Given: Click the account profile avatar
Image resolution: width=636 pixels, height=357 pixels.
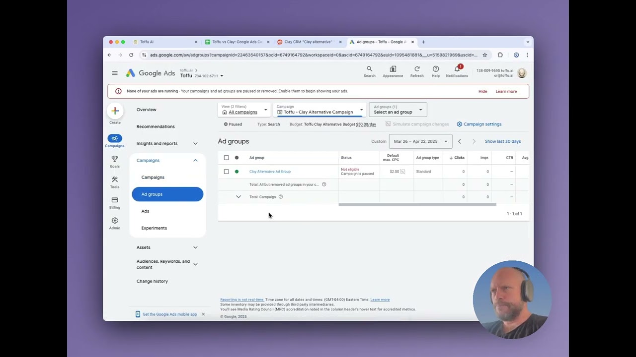Looking at the screenshot, I should [x=522, y=73].
